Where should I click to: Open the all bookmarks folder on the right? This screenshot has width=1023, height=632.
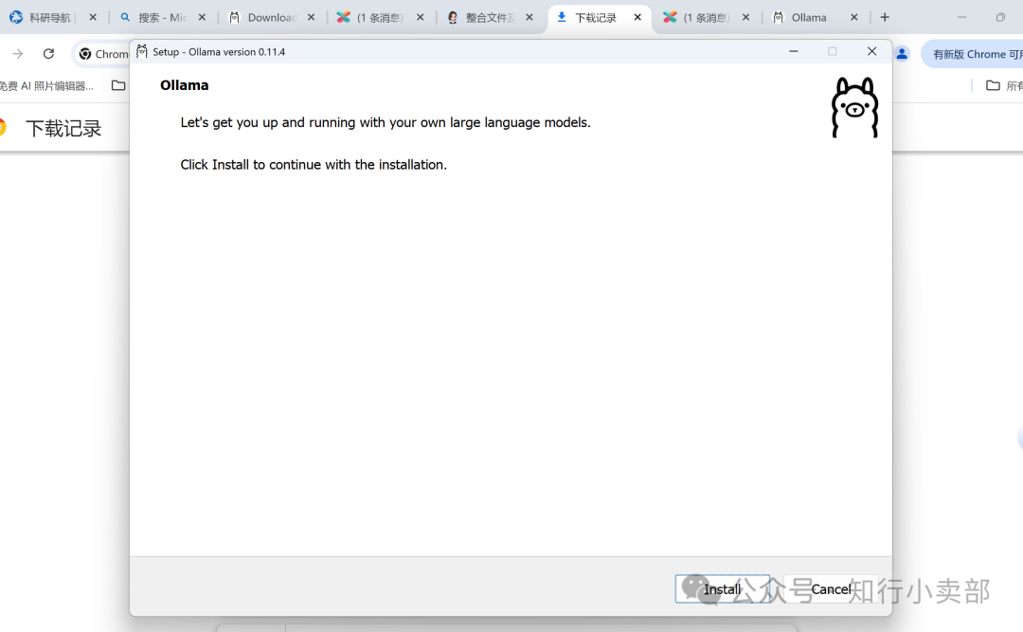coord(1003,85)
